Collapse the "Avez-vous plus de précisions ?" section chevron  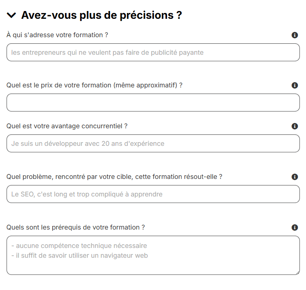point(11,16)
